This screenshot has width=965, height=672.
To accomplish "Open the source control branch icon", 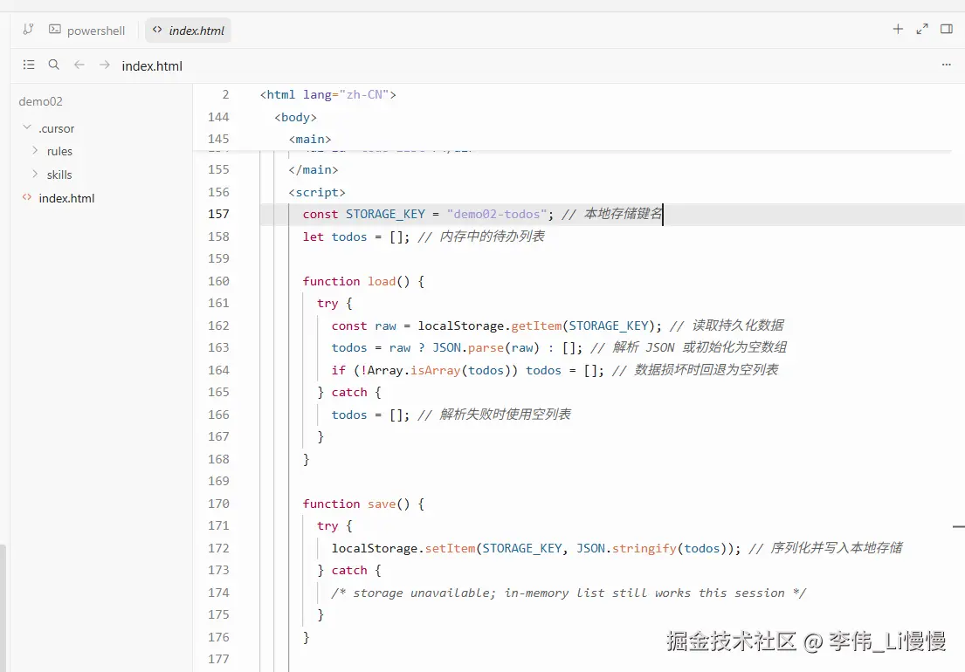I will pyautogui.click(x=28, y=30).
